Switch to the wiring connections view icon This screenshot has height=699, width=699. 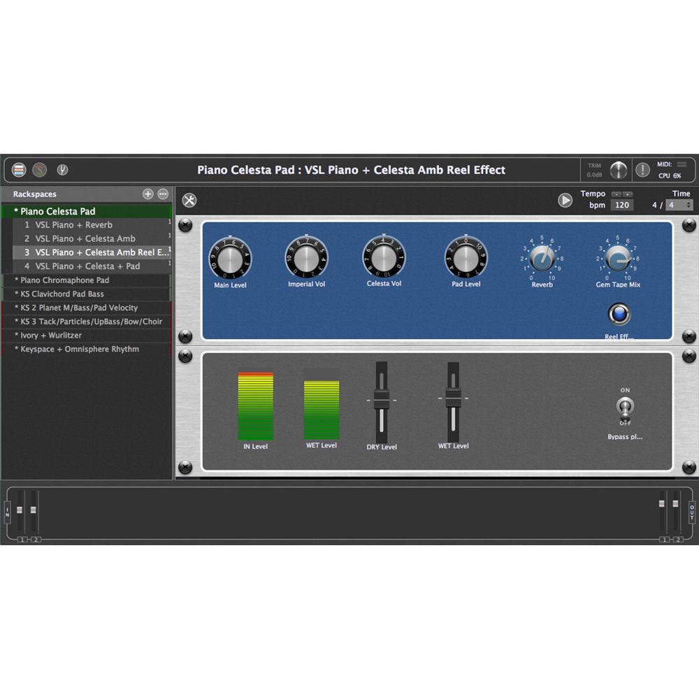pyautogui.click(x=39, y=169)
